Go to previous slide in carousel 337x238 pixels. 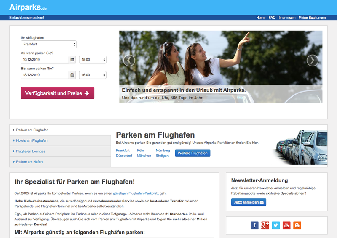coord(129,61)
